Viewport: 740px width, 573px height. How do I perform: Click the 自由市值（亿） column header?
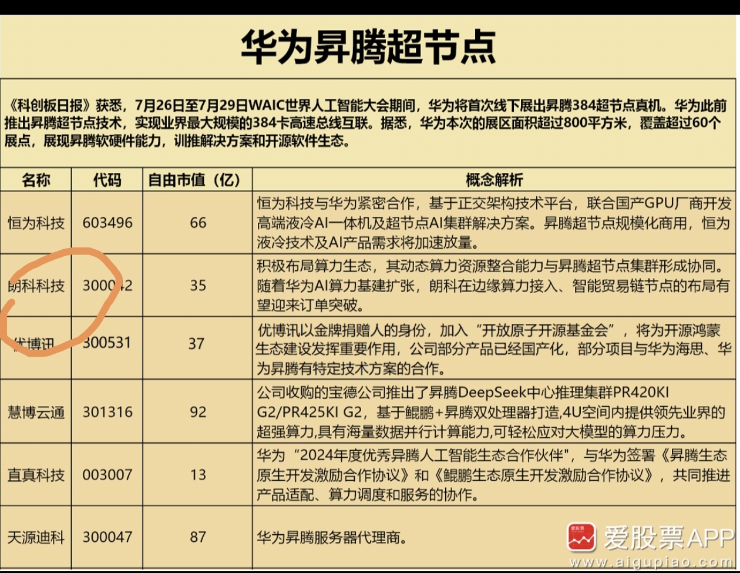tap(197, 179)
